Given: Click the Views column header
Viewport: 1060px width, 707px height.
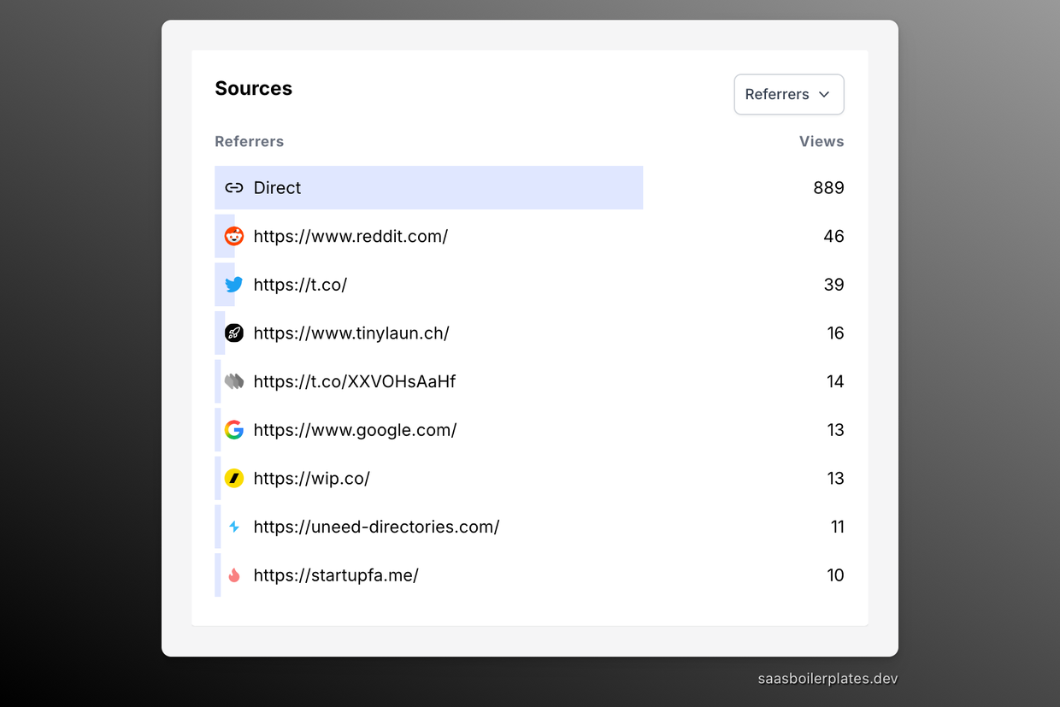Looking at the screenshot, I should 821,142.
